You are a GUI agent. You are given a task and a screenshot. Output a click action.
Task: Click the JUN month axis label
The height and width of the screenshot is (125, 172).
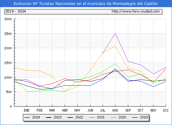coord(90,110)
